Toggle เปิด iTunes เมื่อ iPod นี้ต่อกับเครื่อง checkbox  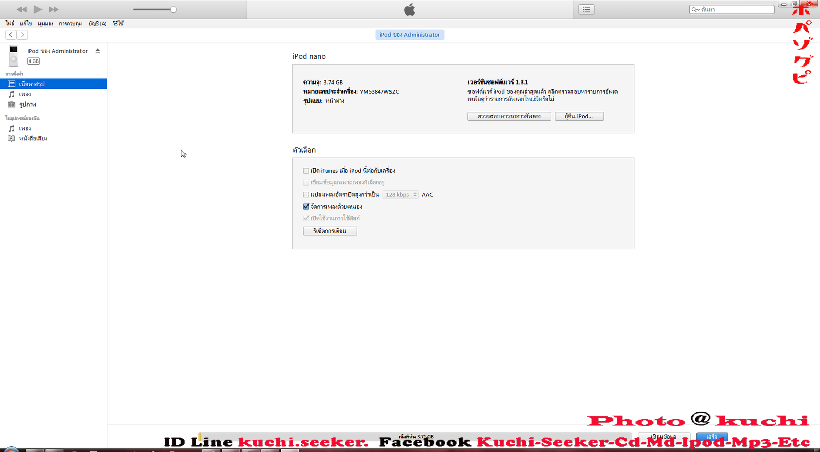pos(306,171)
